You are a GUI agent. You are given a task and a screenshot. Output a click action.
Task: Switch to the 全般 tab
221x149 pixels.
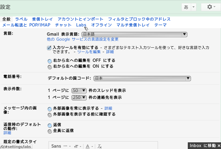[x=6, y=19]
